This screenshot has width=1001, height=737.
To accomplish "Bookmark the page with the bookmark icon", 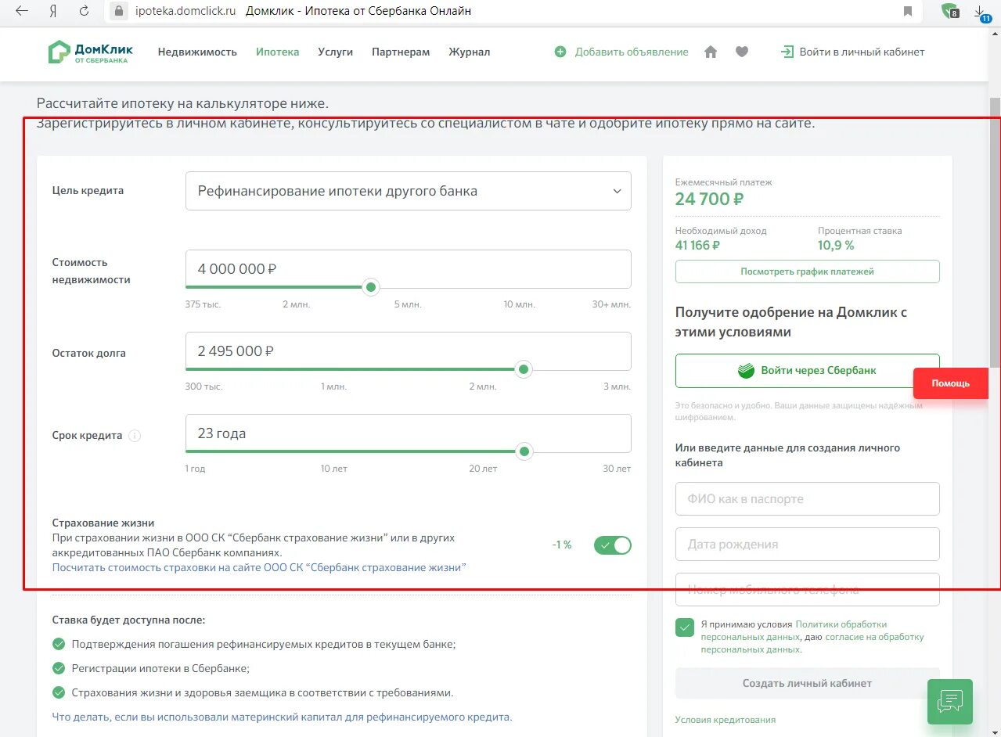I will [908, 11].
